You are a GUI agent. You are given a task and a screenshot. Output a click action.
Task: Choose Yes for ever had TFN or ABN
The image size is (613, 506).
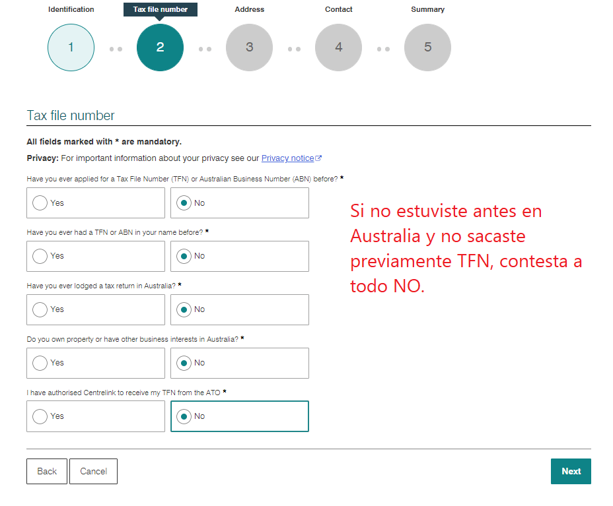pos(40,256)
